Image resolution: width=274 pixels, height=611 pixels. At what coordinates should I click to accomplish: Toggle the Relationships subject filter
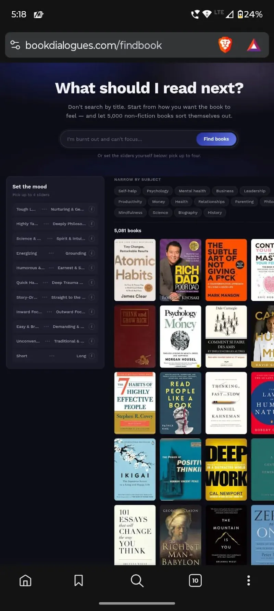point(211,202)
